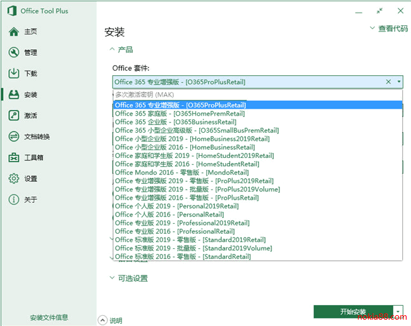Viewport: 411px width, 326px height.
Task: Choose Office 专业增强版 2019 零售版
Action: (x=258, y=181)
